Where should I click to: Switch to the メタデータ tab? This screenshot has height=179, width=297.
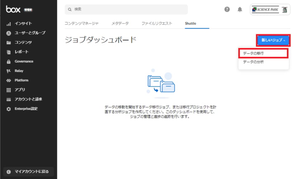[x=120, y=24]
